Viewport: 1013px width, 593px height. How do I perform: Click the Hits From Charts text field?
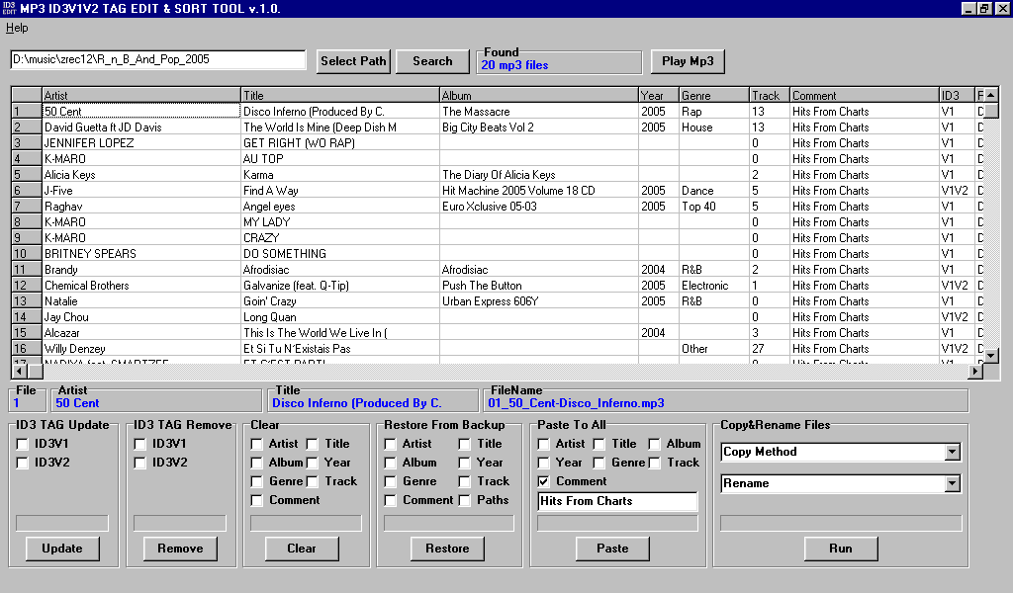click(x=617, y=502)
